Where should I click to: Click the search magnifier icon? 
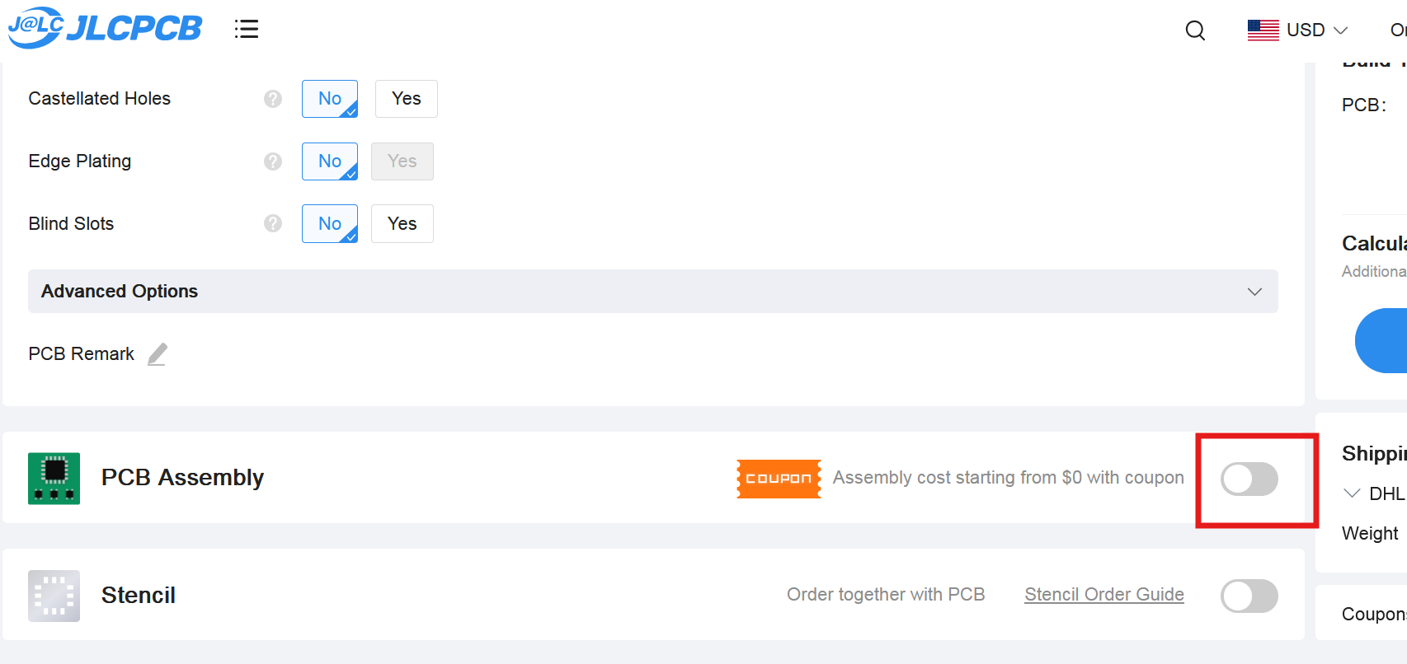pos(1195,30)
